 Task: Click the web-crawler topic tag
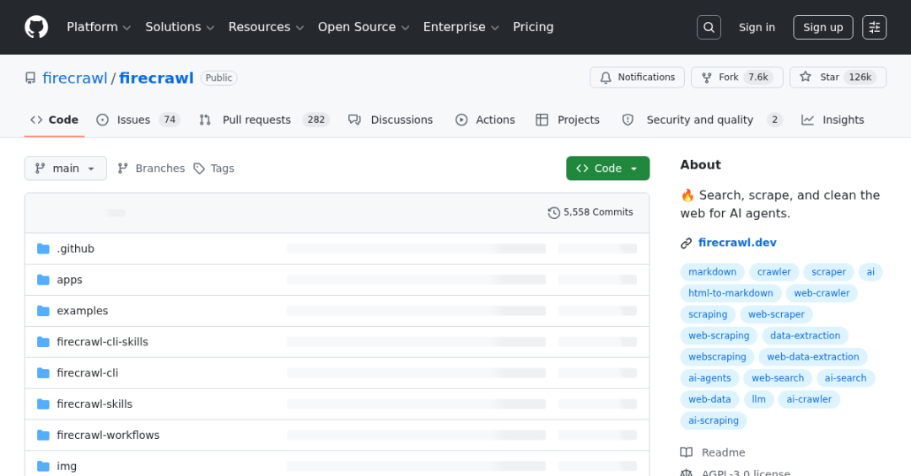pyautogui.click(x=822, y=293)
